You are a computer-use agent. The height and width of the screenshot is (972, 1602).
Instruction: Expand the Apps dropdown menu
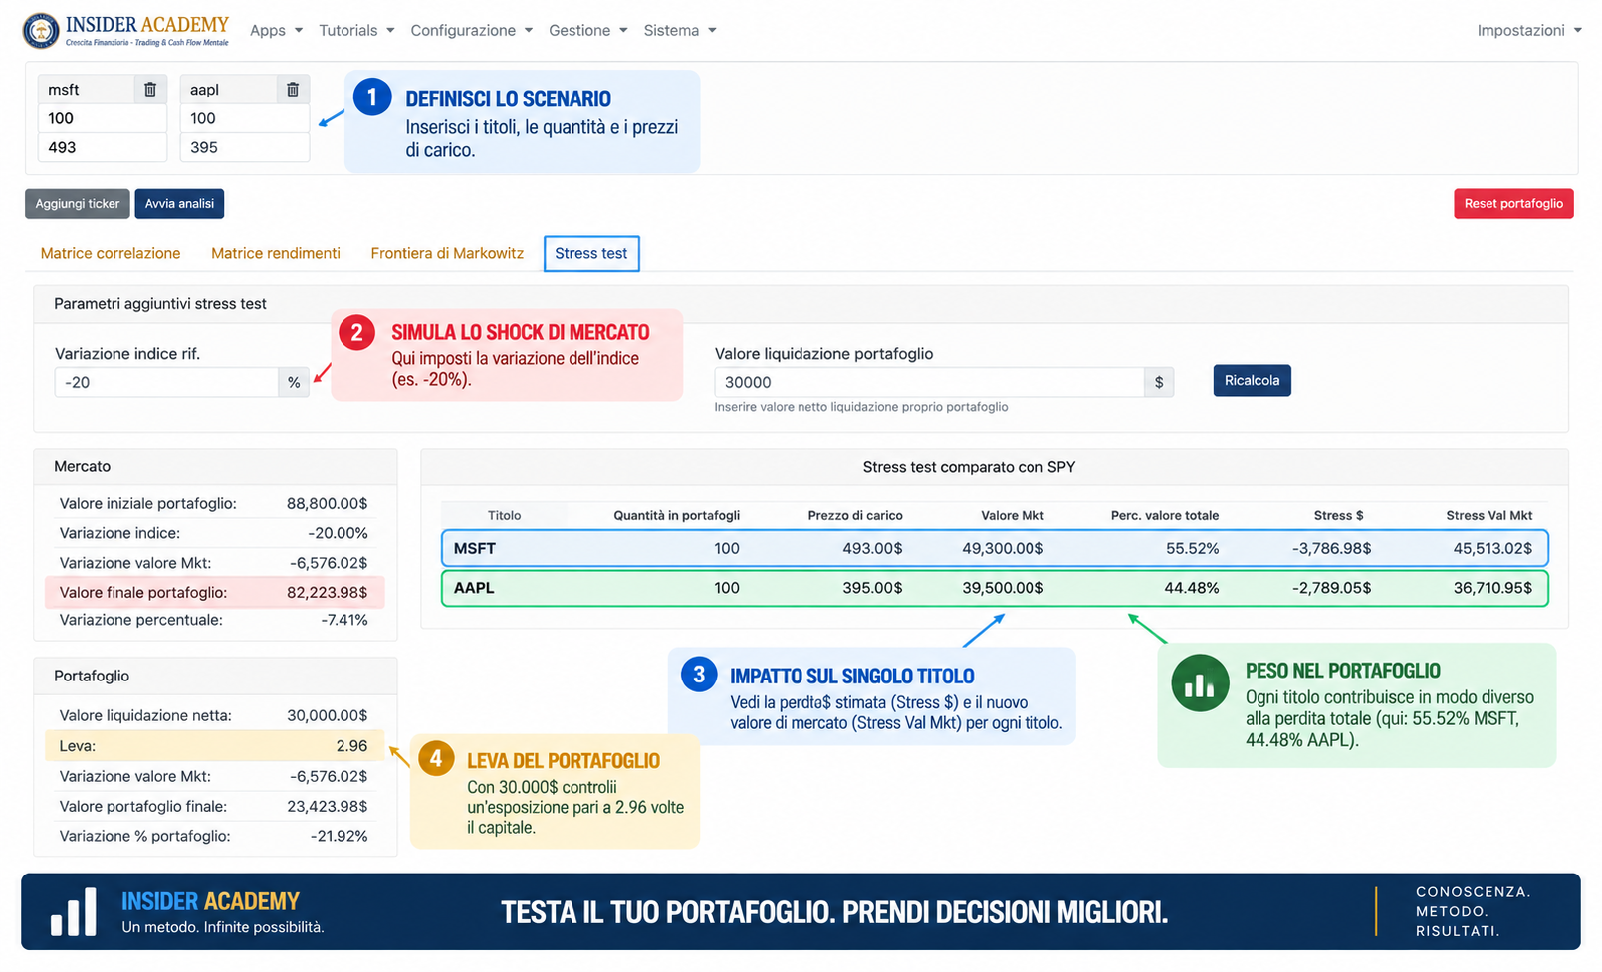pos(276,31)
